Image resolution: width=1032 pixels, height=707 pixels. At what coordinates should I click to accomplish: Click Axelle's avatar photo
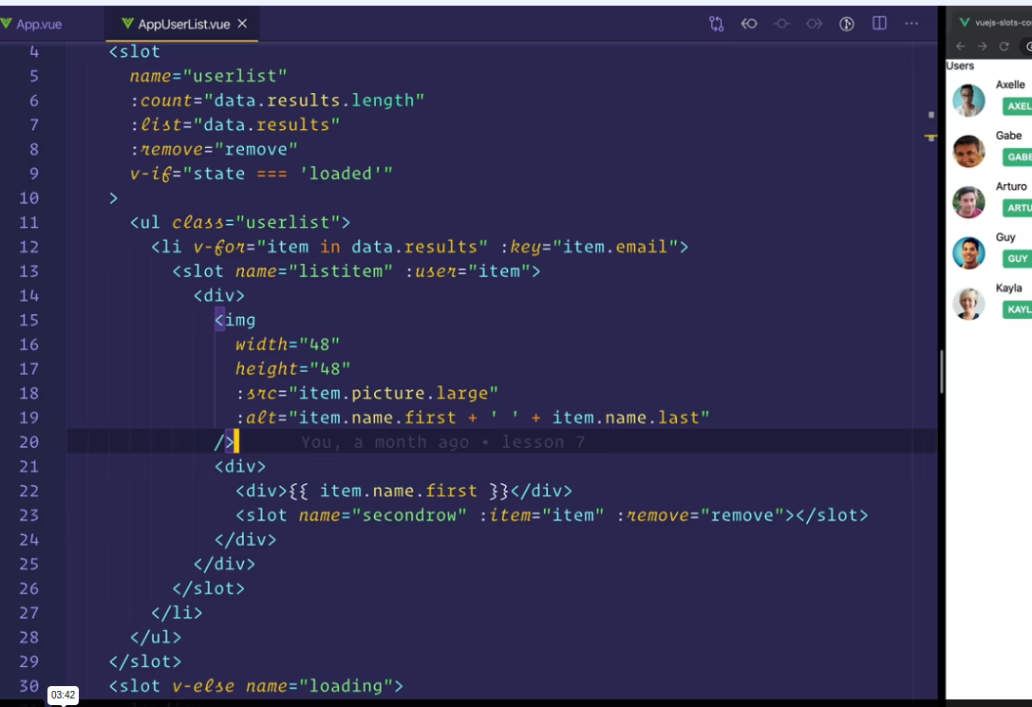click(x=968, y=101)
